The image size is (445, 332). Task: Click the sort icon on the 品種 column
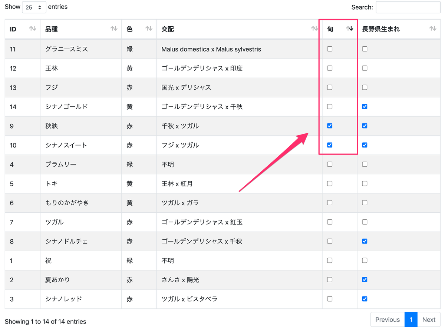point(114,29)
